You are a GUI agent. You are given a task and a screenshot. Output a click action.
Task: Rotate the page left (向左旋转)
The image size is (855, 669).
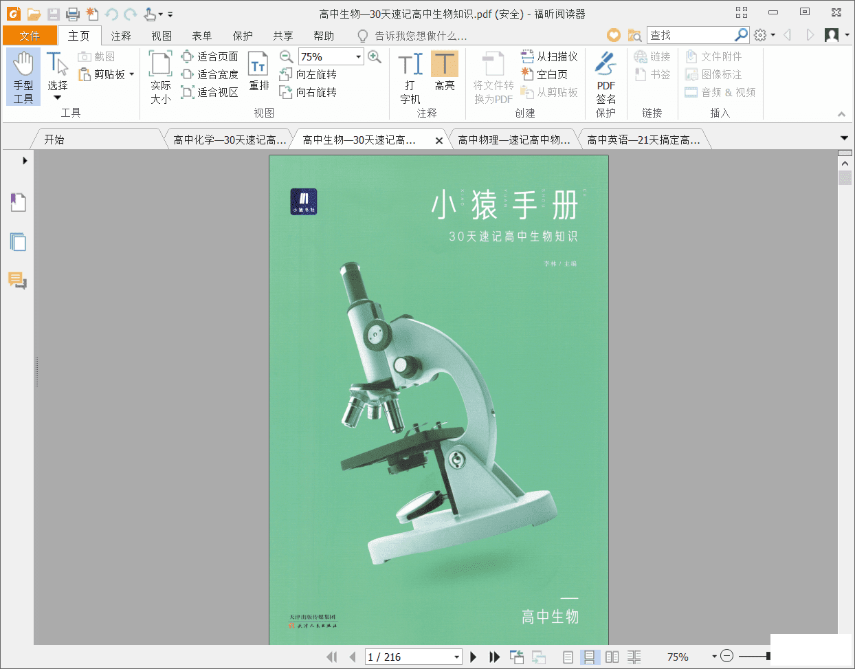coord(308,74)
